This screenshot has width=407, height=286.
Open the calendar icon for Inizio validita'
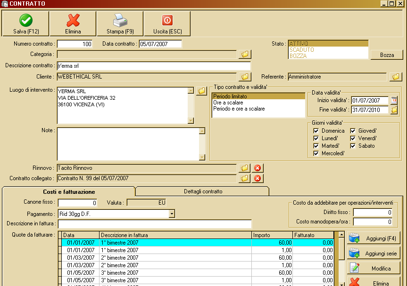click(x=394, y=100)
